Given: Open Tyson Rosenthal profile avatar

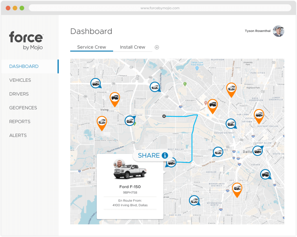Looking at the screenshot, I should (278, 31).
